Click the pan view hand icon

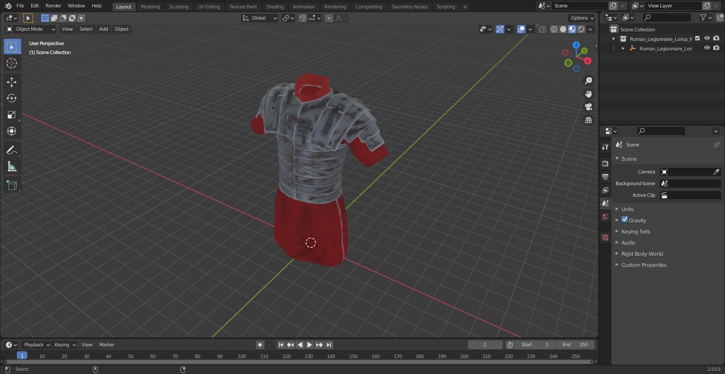tap(588, 94)
